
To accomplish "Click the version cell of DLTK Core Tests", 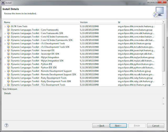I will (89, 26).
